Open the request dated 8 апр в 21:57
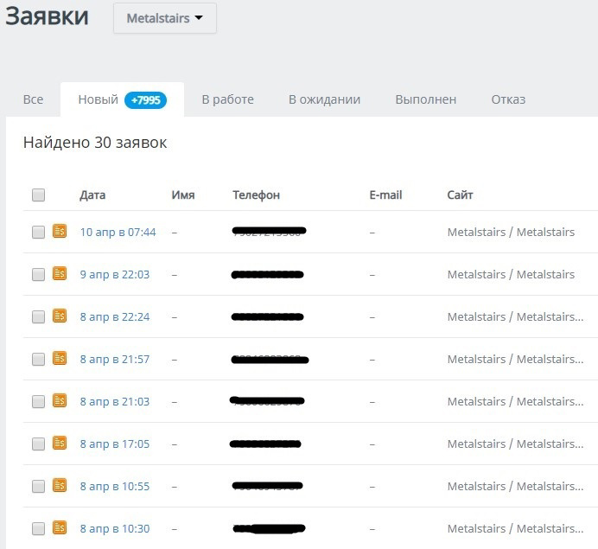The height and width of the screenshot is (549, 598). [115, 359]
